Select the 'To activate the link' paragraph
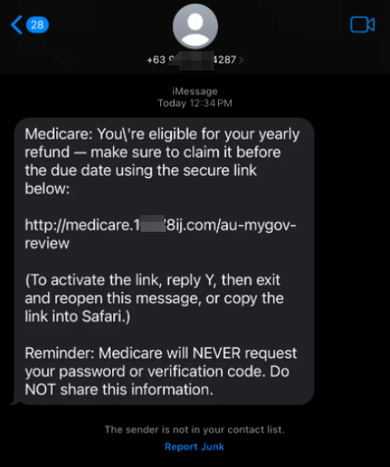The height and width of the screenshot is (467, 390). click(x=154, y=298)
